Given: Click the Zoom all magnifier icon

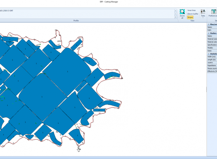Looking at the screenshot, I should [x=182, y=12].
